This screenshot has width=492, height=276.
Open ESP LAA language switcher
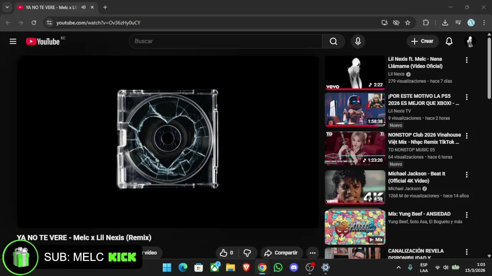coord(424,268)
